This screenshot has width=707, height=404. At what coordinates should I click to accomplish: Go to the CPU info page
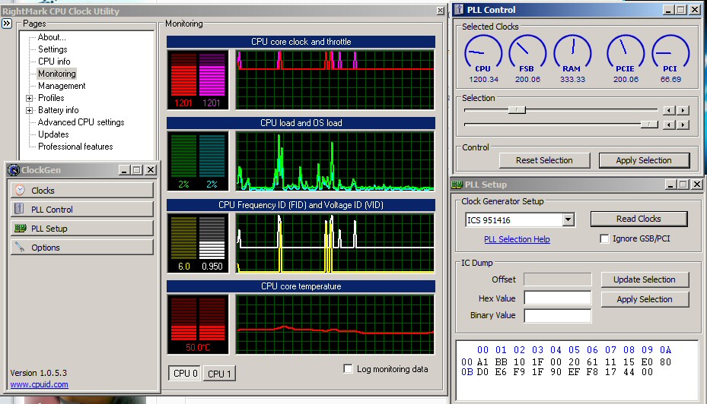[x=54, y=62]
